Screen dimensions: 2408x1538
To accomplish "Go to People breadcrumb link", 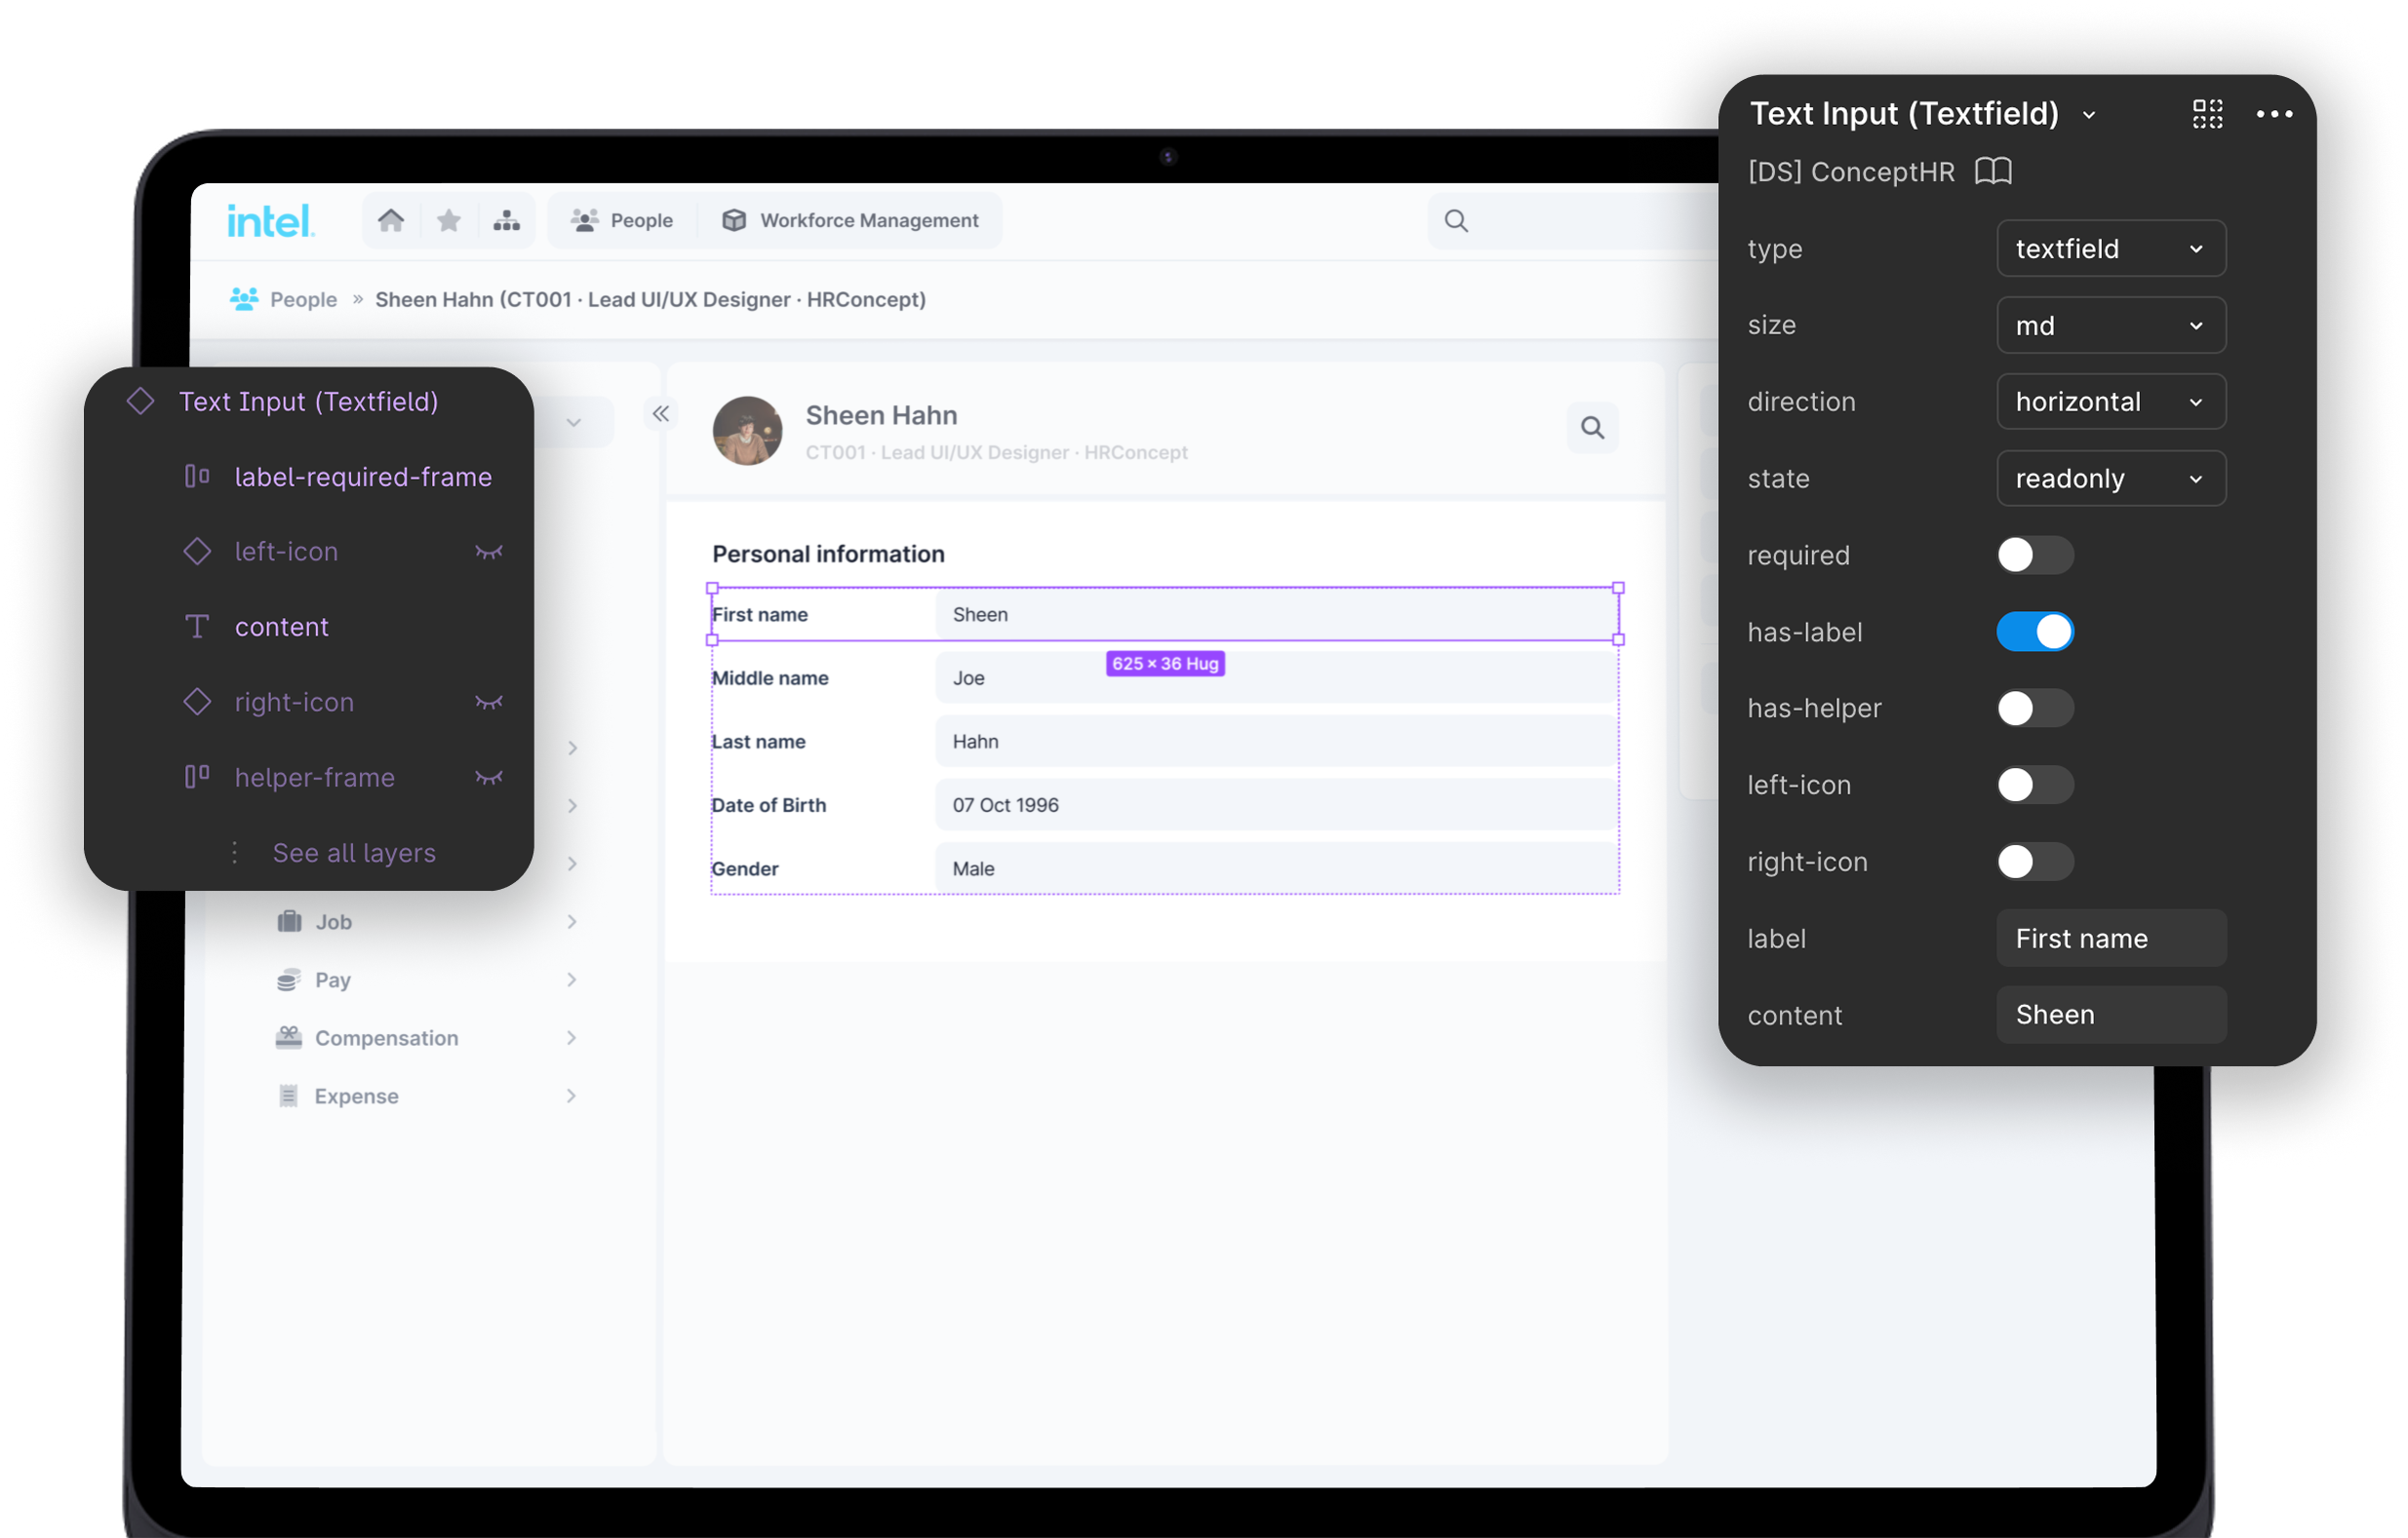I will 303,299.
